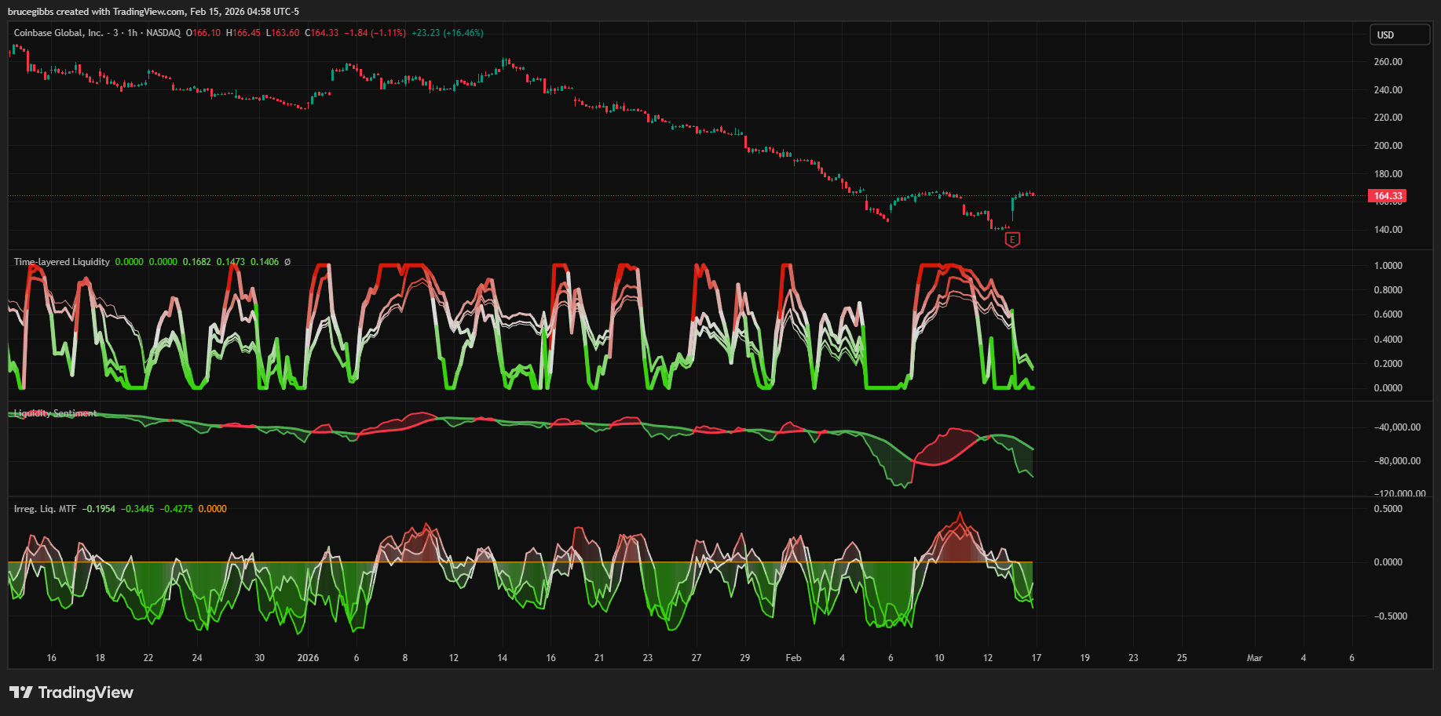Screen dimensions: 1441x716
Task: Click the red -1.84 (-1.11%) change value
Action: [375, 33]
